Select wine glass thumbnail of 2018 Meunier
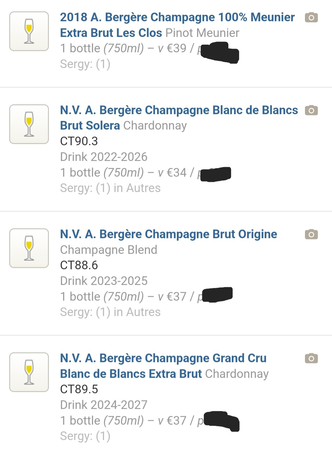Viewport: 332px width, 455px height. [x=29, y=31]
